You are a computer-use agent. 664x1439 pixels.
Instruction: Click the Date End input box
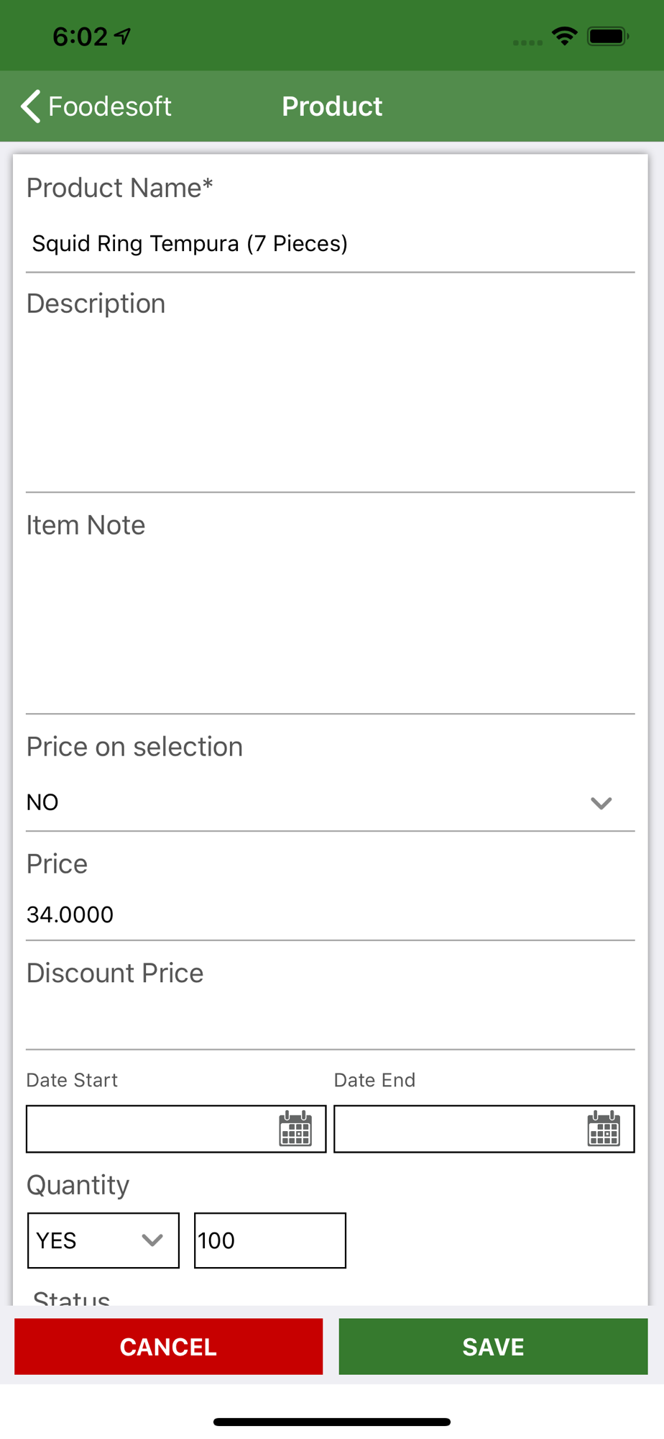tap(460, 1129)
